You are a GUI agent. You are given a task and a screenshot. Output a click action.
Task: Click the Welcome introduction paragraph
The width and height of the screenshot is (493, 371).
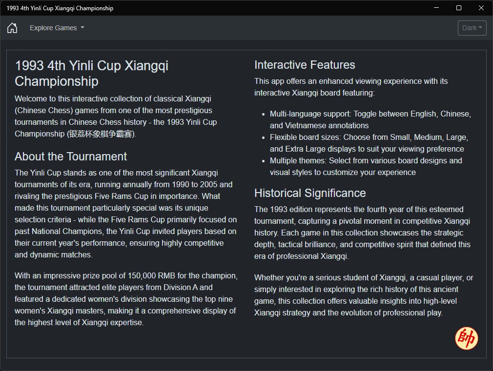click(x=116, y=116)
